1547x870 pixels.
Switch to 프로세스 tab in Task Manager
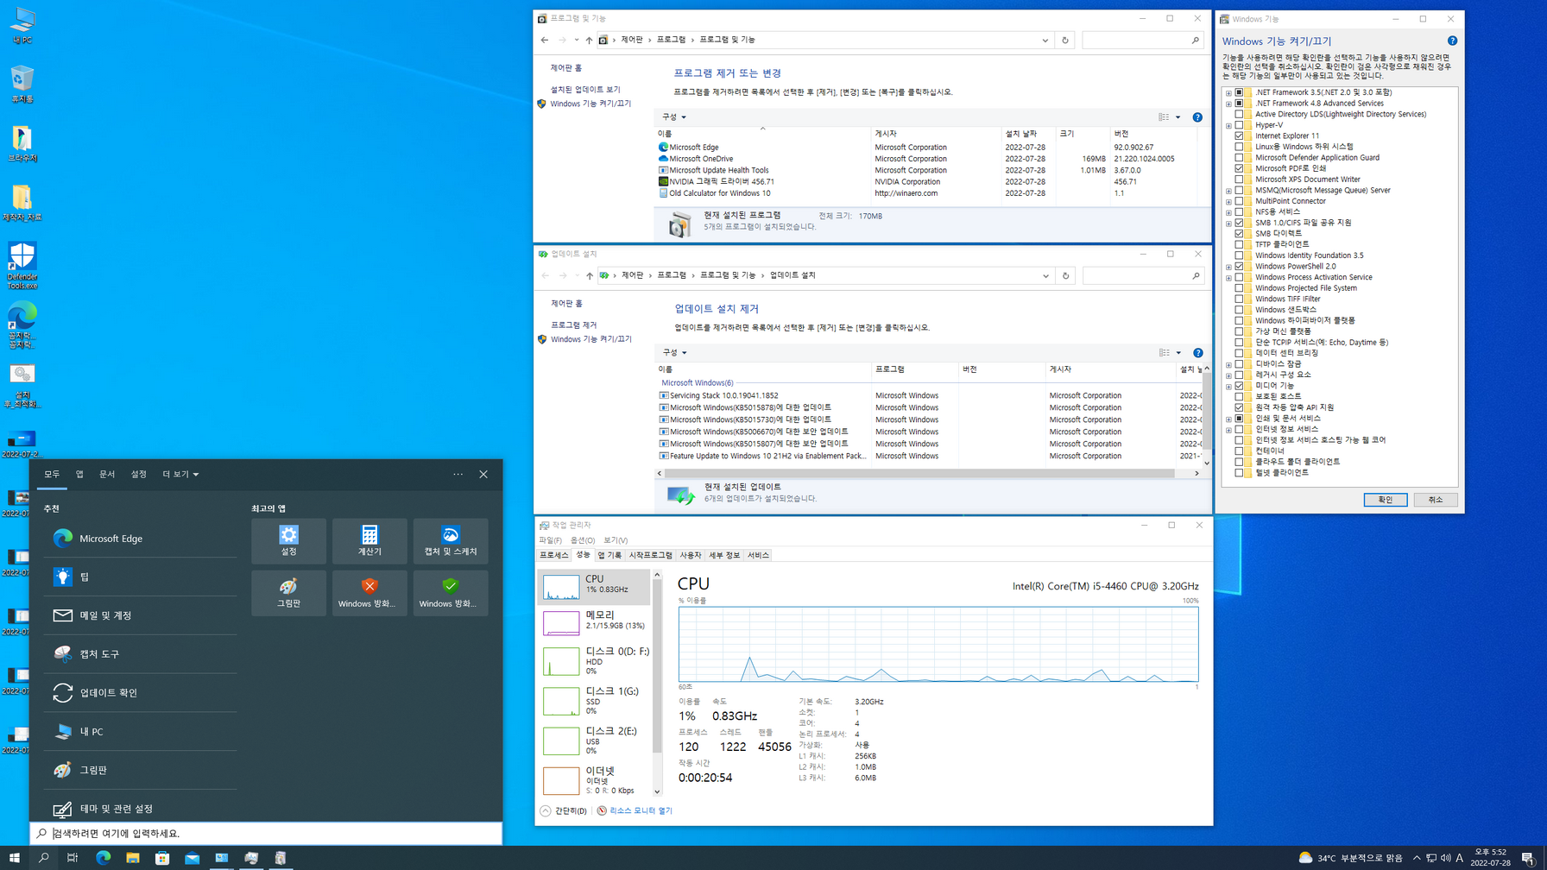click(x=553, y=556)
